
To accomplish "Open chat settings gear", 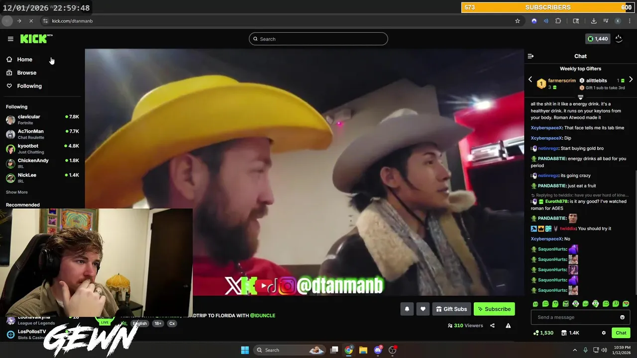I will pos(604,333).
